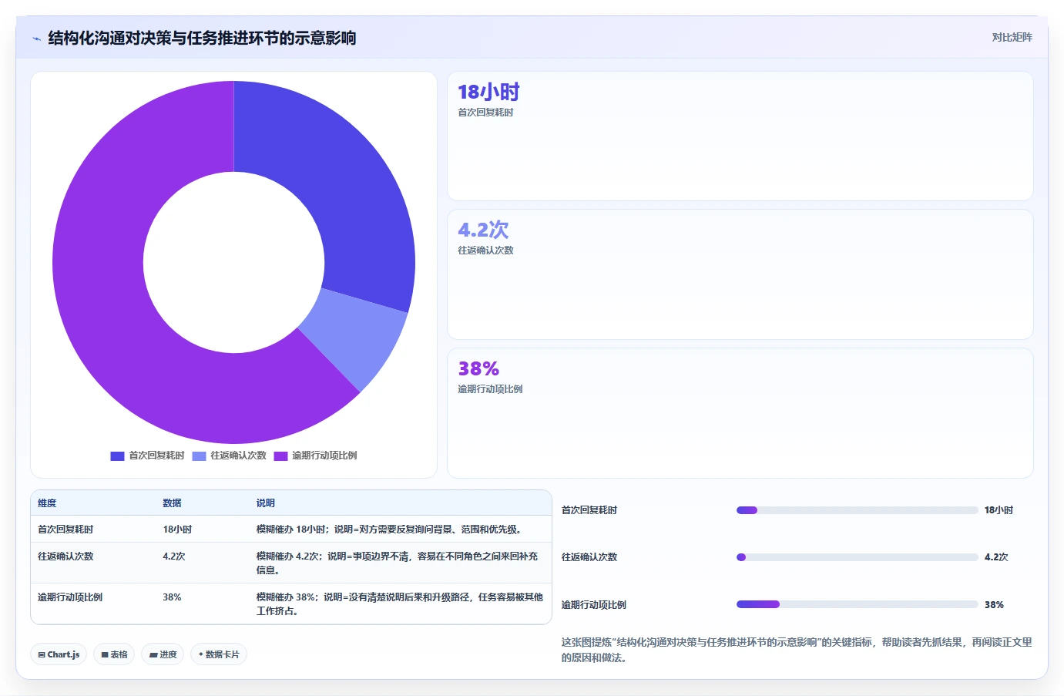
Task: Click the chart caption paragraph starting 这张图提炼
Action: tap(797, 650)
